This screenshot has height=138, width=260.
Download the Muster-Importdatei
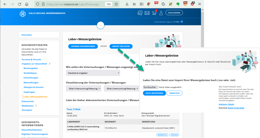click(x=236, y=108)
